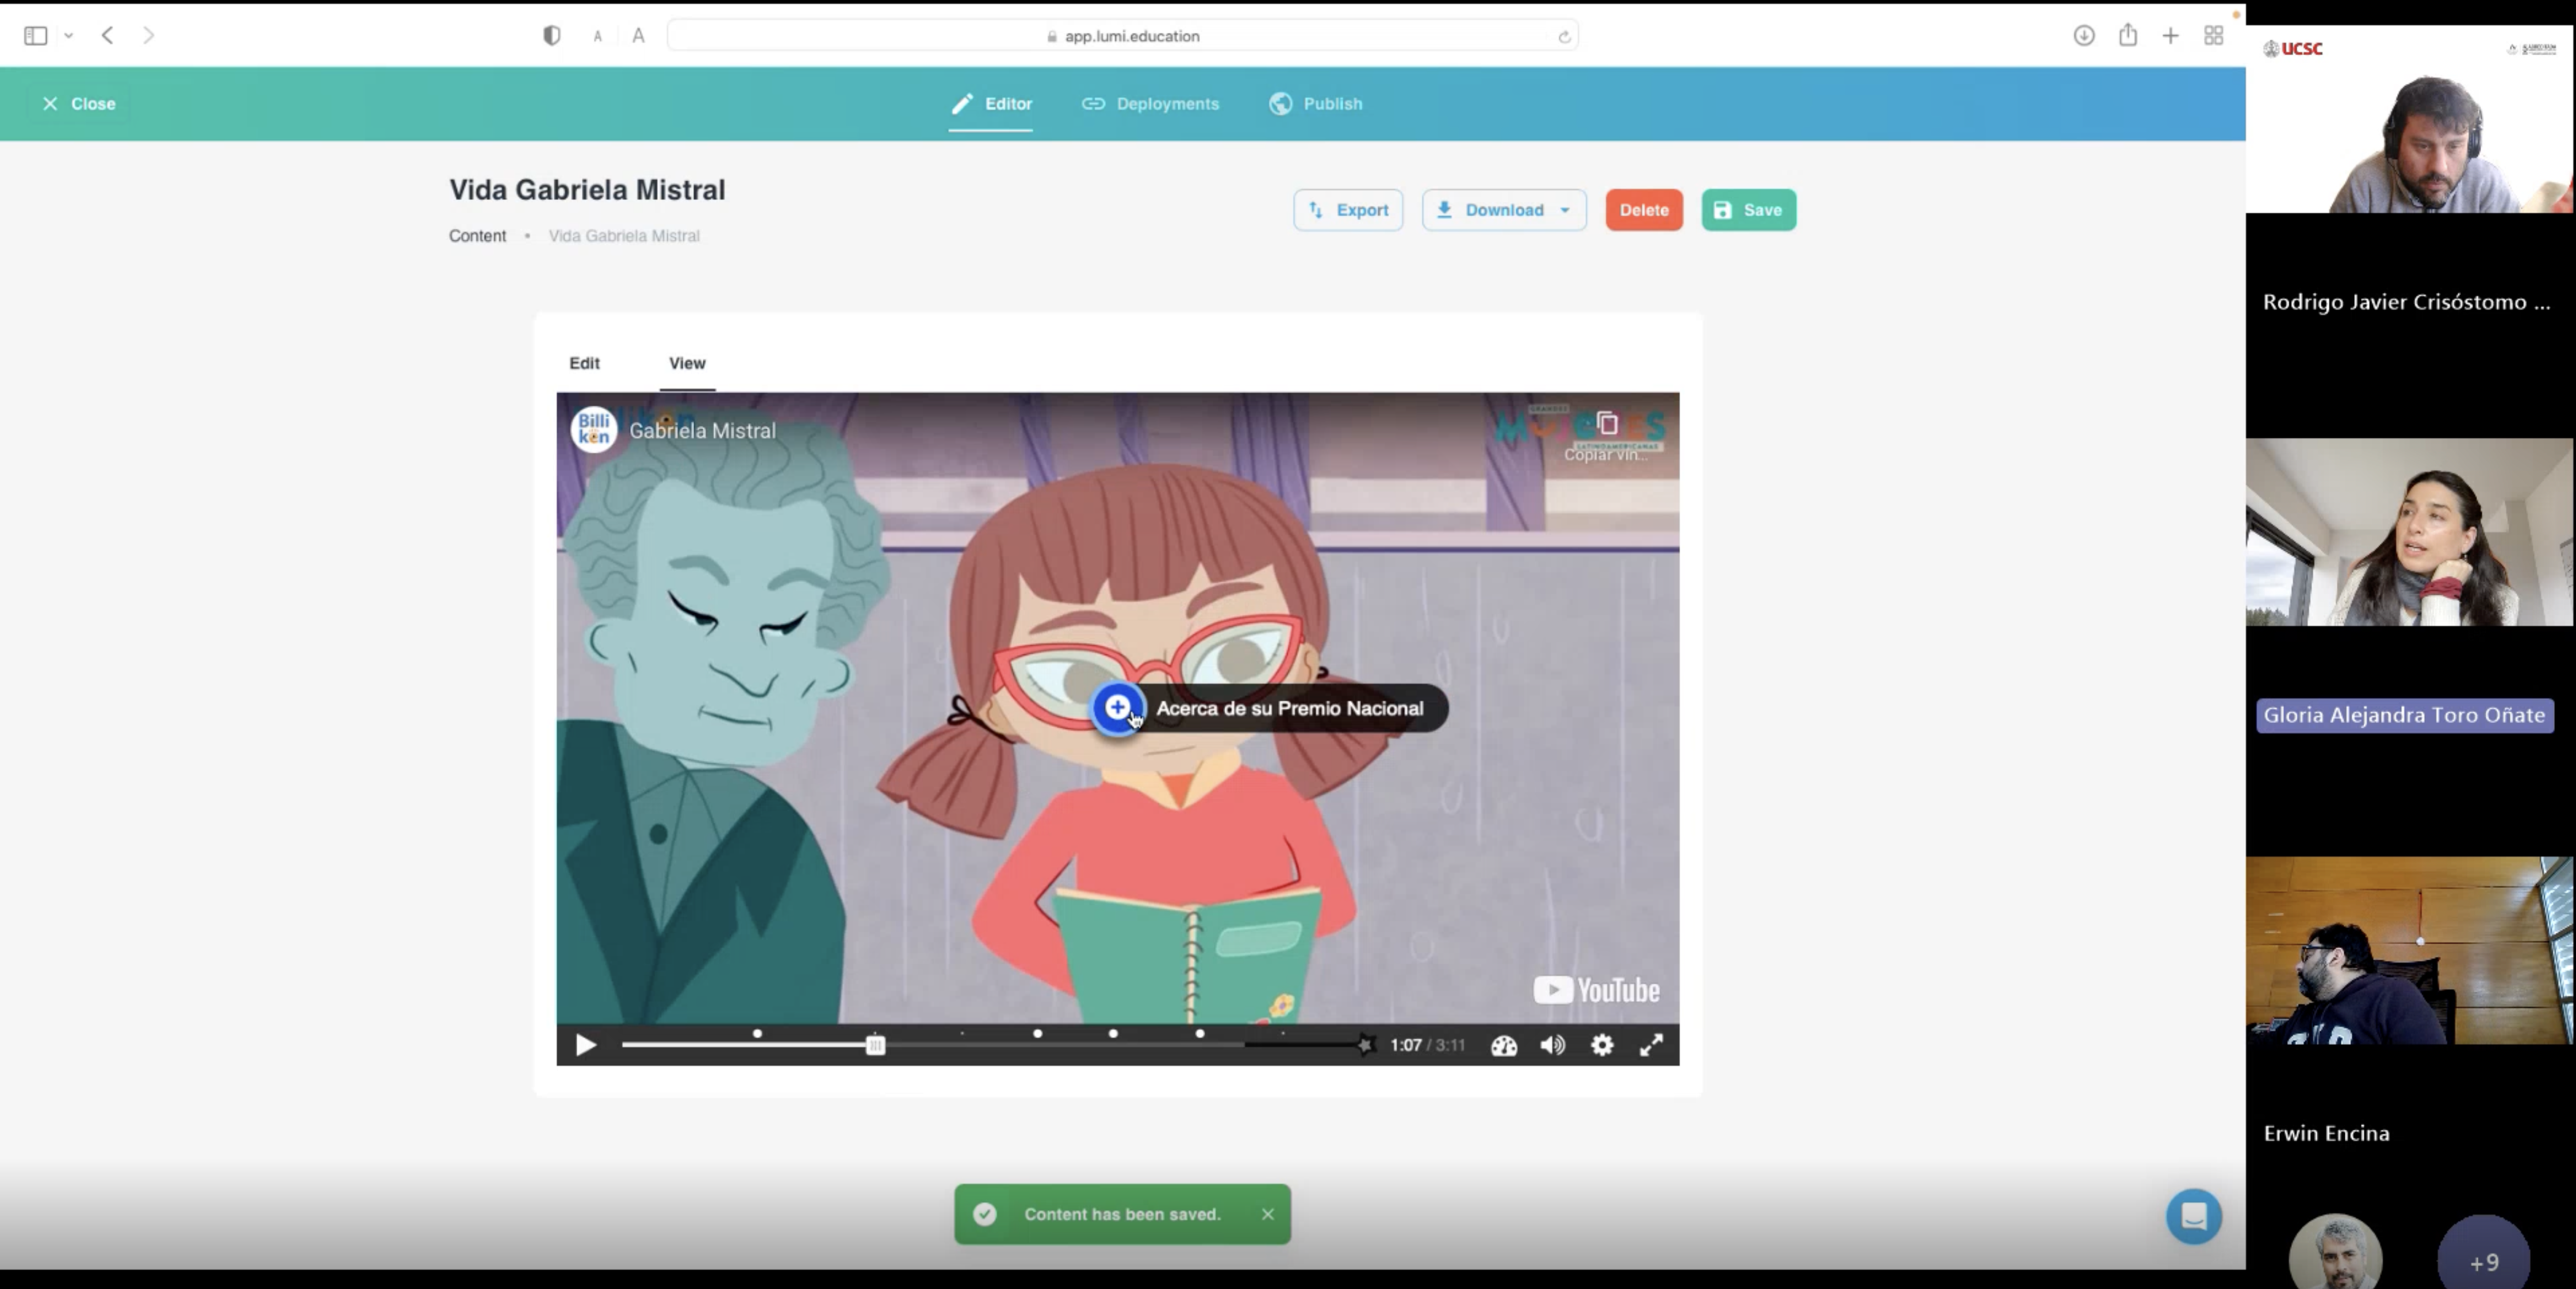The image size is (2576, 1289).
Task: Open the browser downloads icon
Action: pyautogui.click(x=2084, y=36)
